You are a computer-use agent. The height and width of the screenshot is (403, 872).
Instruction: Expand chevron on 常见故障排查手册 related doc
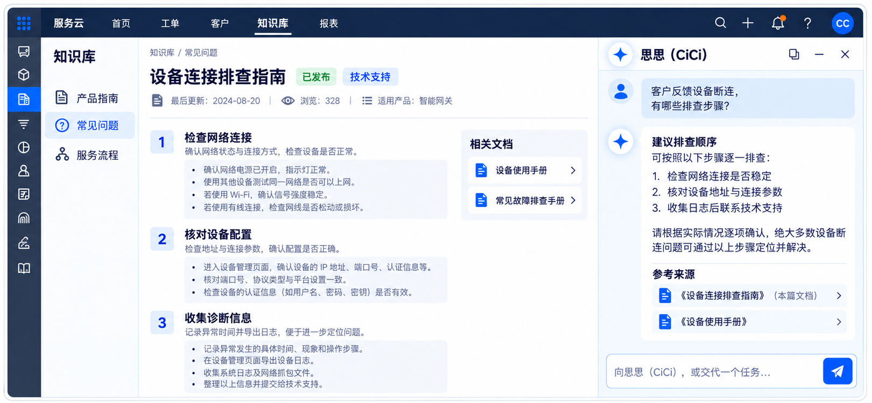[573, 200]
